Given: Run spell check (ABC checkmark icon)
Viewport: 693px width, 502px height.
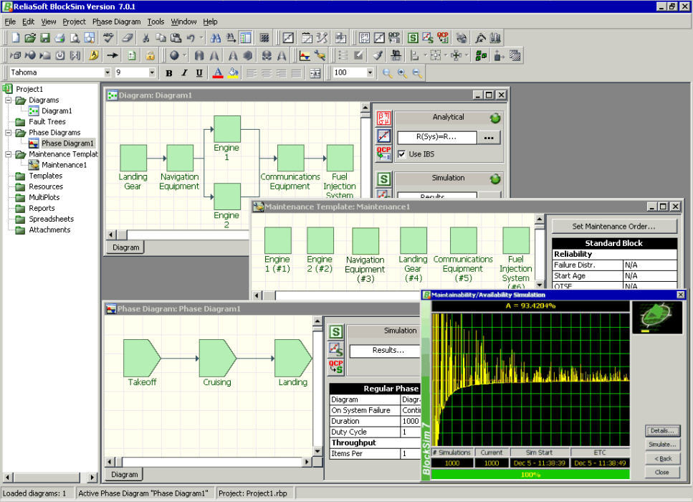Looking at the screenshot, I should tap(108, 38).
